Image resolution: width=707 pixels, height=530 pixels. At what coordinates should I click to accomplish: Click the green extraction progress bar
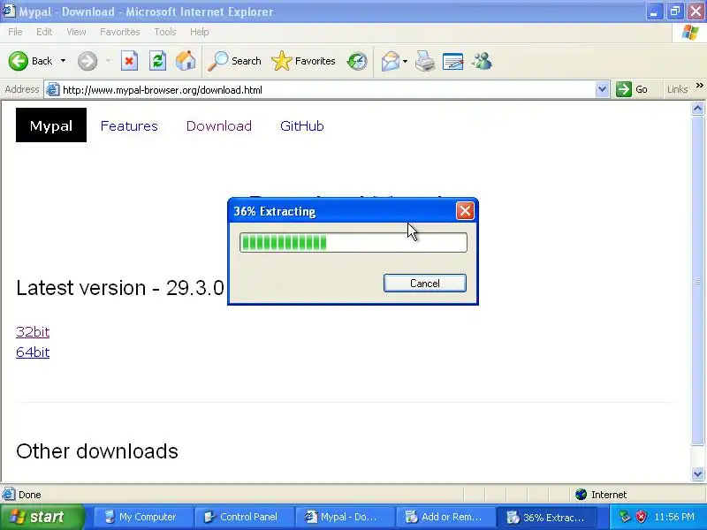point(353,242)
